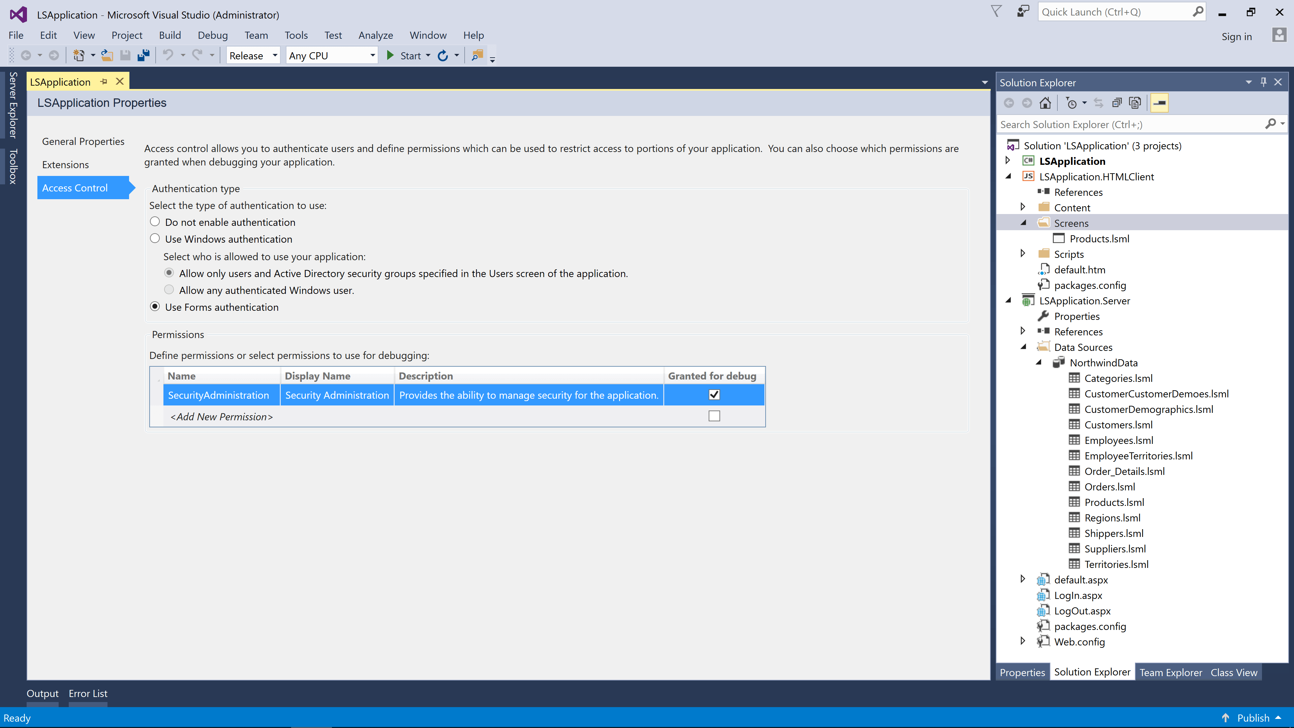Switch to Team Explorer tab

point(1170,672)
